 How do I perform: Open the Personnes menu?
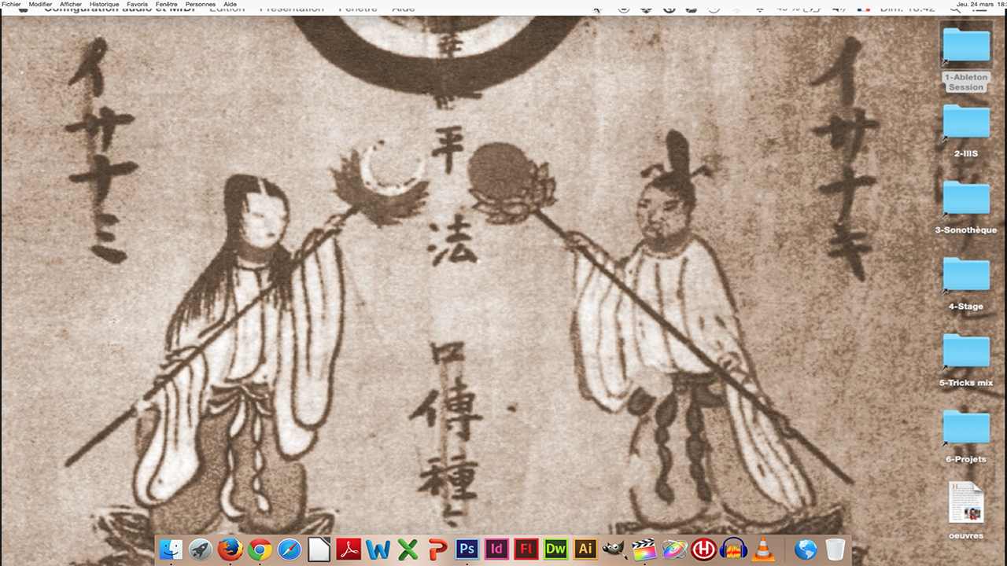point(201,4)
